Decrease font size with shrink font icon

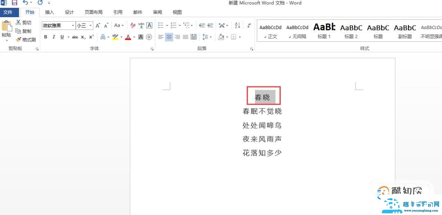tap(106, 25)
